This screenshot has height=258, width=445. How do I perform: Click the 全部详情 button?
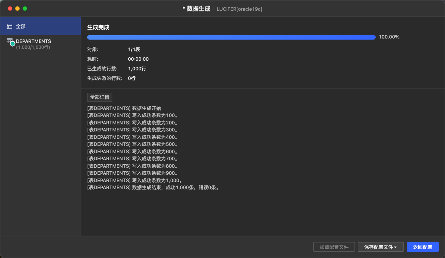coord(100,97)
